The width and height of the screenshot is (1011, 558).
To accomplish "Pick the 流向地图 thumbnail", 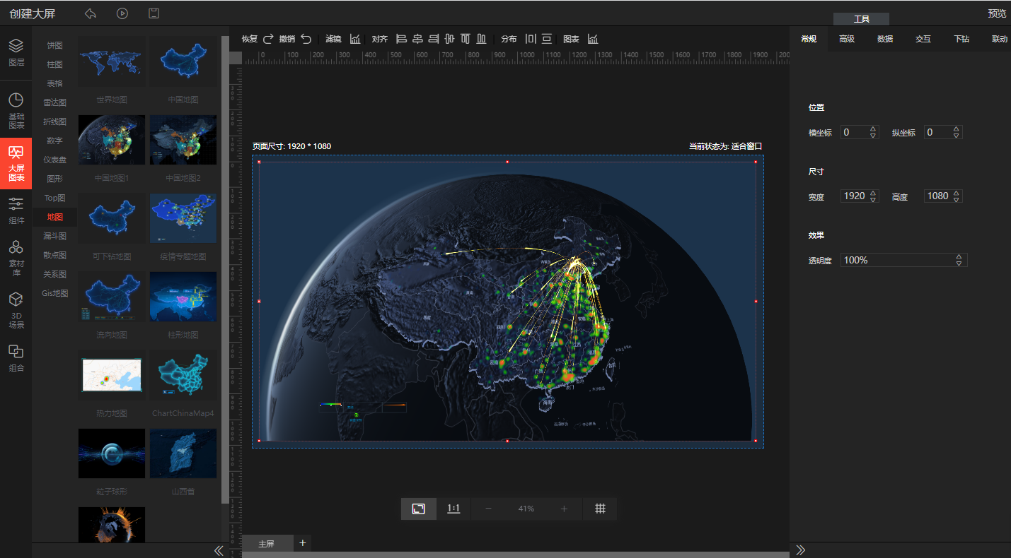I will click(112, 297).
